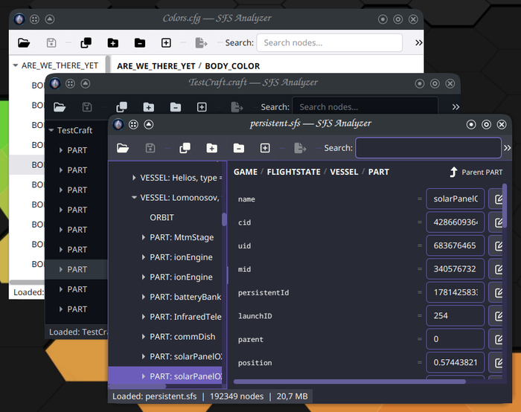Viewport: 521px width, 412px height.
Task: Open toolbar overflow chevrons in persistent.sfs window
Action: tap(507, 148)
